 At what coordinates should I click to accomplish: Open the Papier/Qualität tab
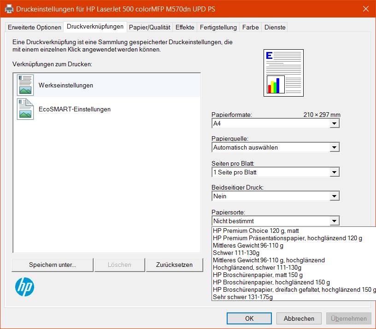coord(149,27)
